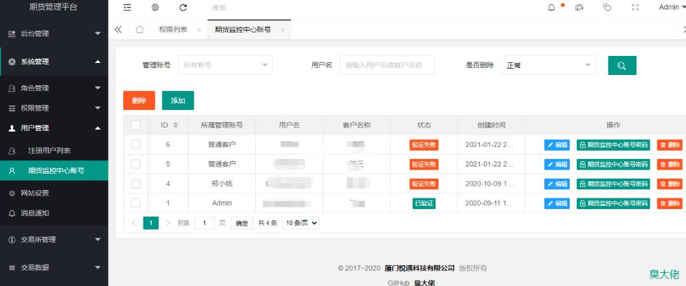Toggle the select-all header checkbox
The width and height of the screenshot is (686, 286).
pyautogui.click(x=136, y=125)
